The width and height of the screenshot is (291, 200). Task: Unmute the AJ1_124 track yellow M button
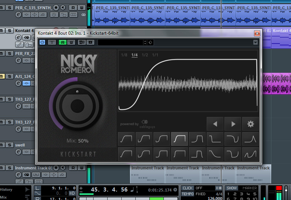coord(2,76)
